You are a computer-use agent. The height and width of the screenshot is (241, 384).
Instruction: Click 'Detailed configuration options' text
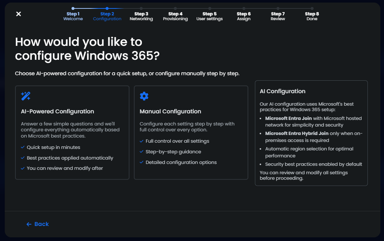(181, 162)
